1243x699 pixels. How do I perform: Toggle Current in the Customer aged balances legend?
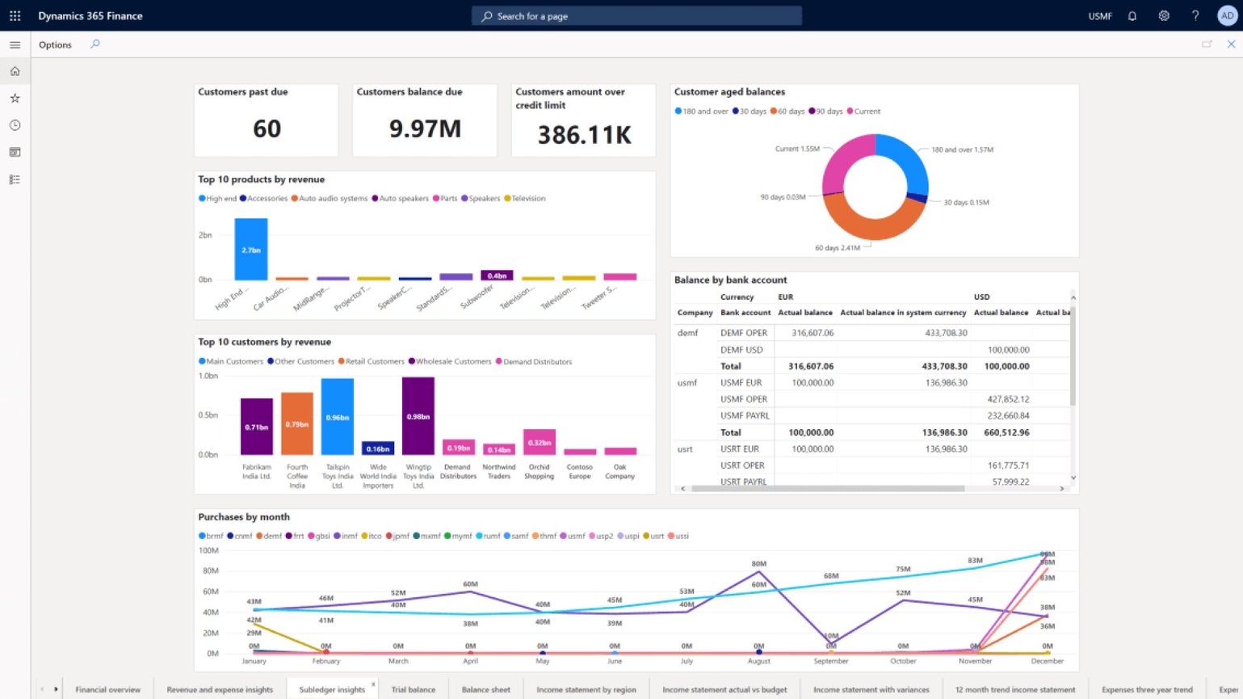click(863, 111)
